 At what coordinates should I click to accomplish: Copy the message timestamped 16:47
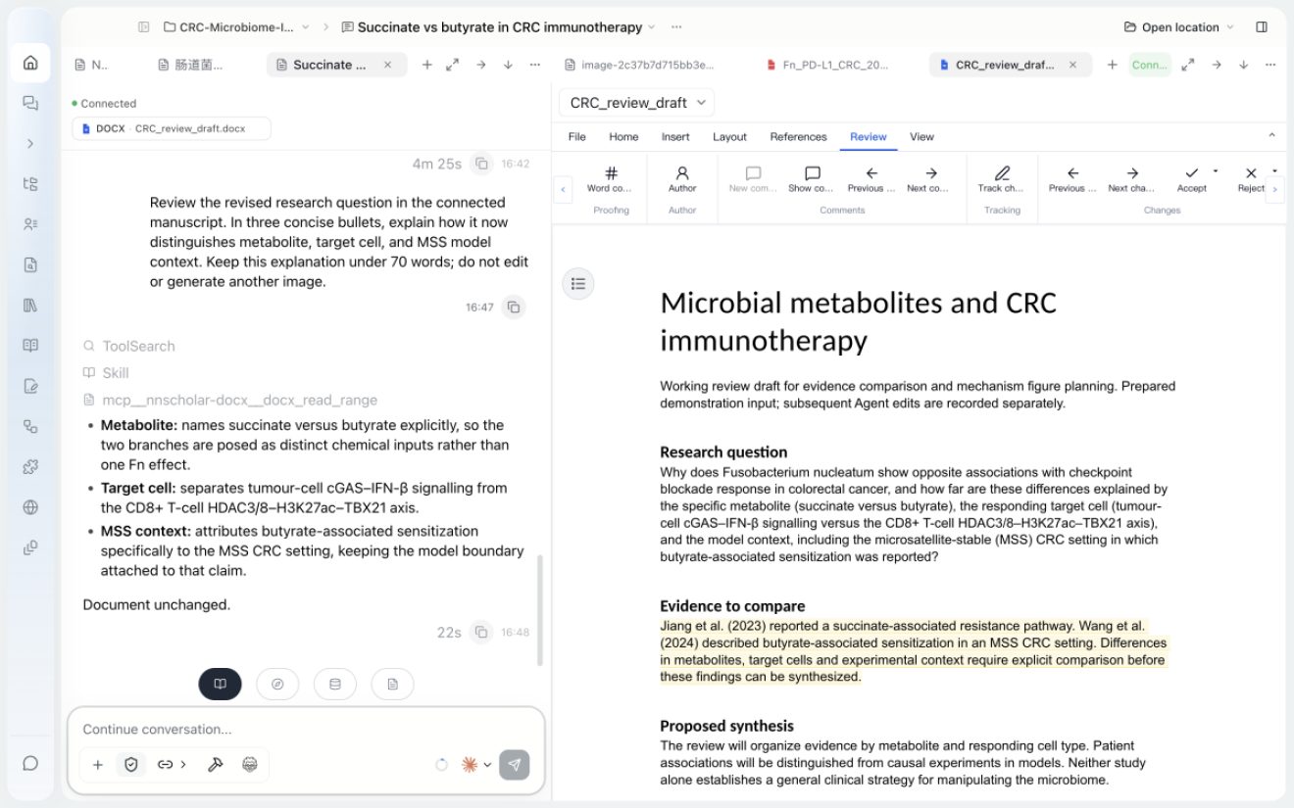coord(514,308)
